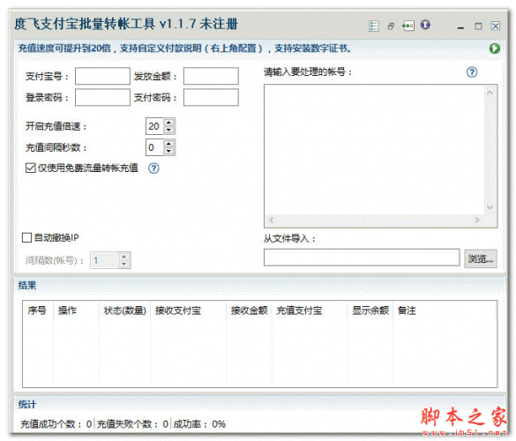This screenshot has width=516, height=441.
Task: Maximize the transfer tool window
Action: click(478, 26)
